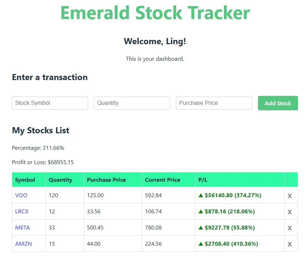Screen dimensions: 307x259
Task: Select the Purchase Price text box
Action: click(214, 103)
